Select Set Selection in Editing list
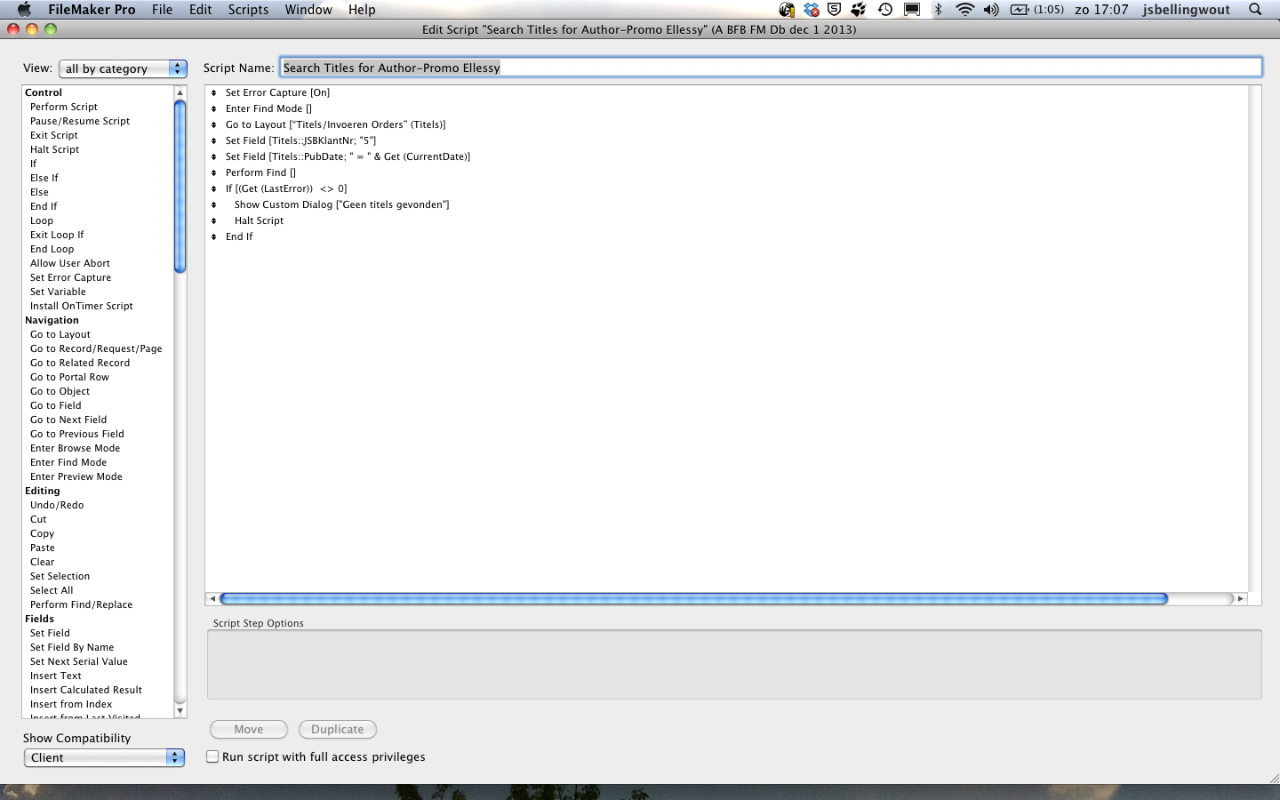Image resolution: width=1280 pixels, height=800 pixels. 60,576
